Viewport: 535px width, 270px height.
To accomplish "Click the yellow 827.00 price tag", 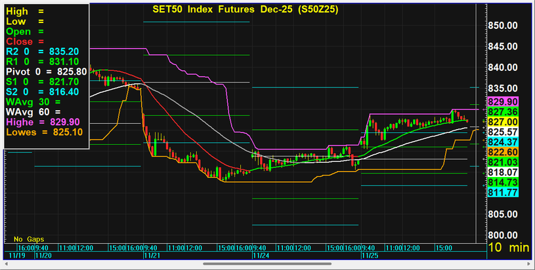I will coord(502,122).
